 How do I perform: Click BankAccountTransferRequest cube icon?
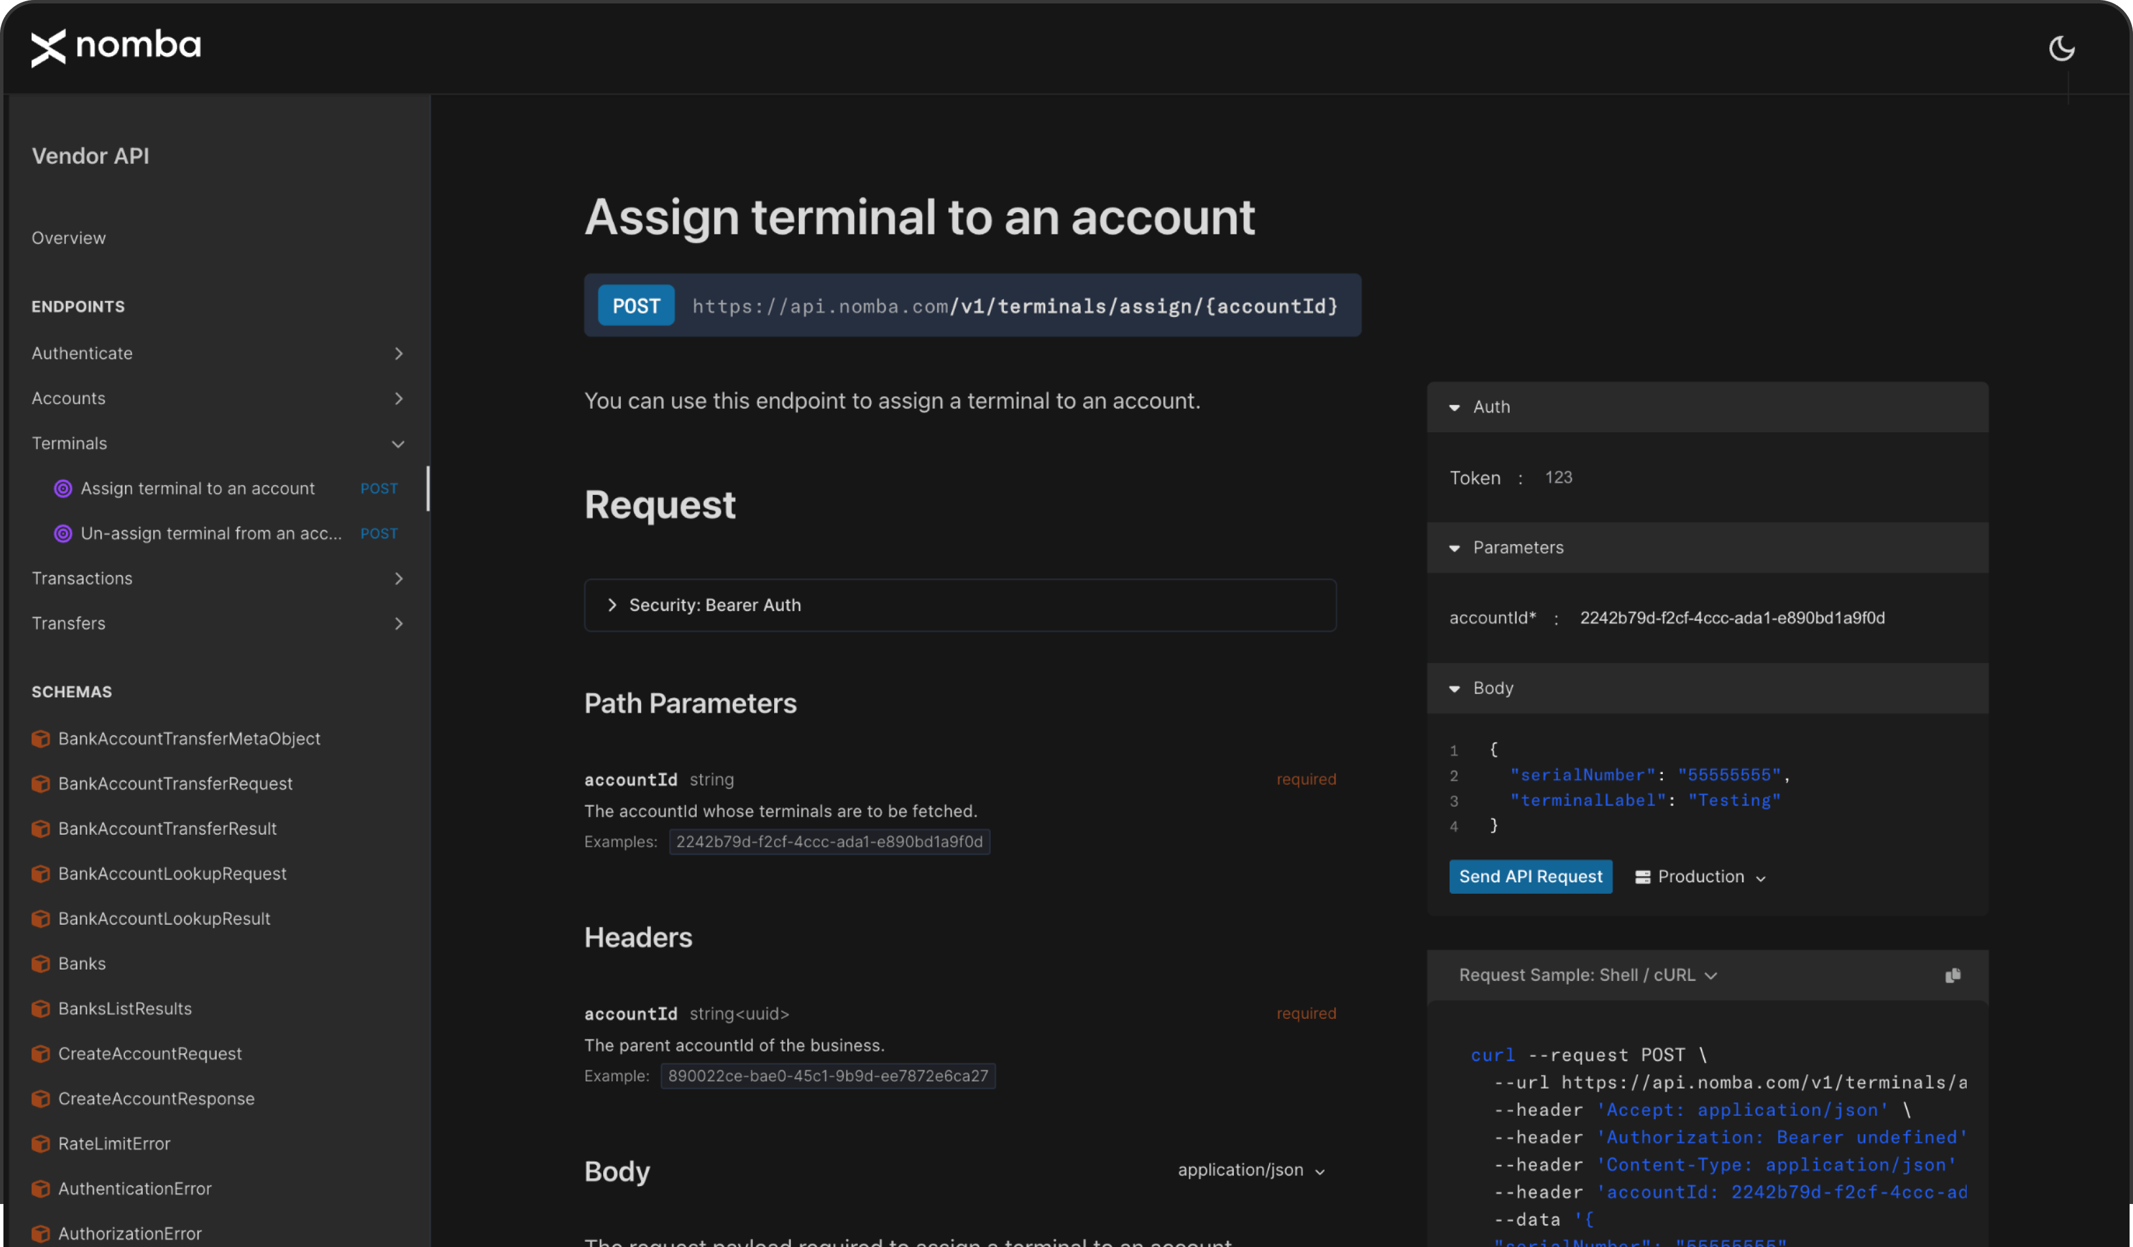click(x=41, y=783)
